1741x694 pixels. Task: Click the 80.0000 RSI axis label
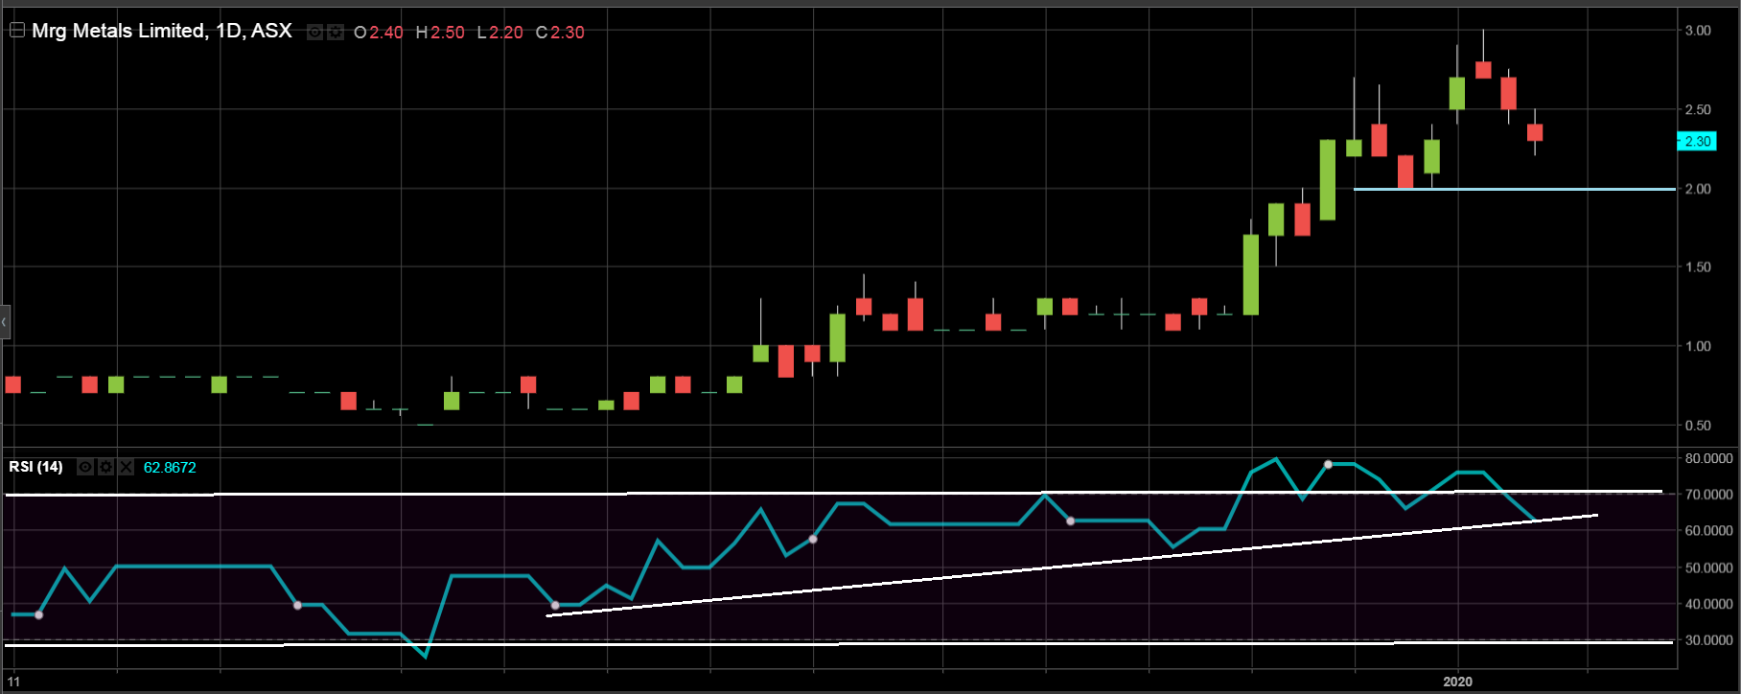(1708, 458)
